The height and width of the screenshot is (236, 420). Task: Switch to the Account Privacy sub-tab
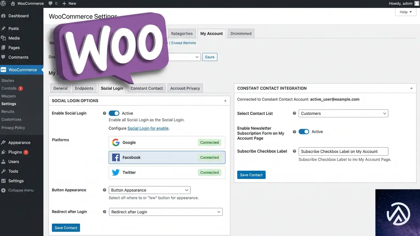[x=185, y=88]
